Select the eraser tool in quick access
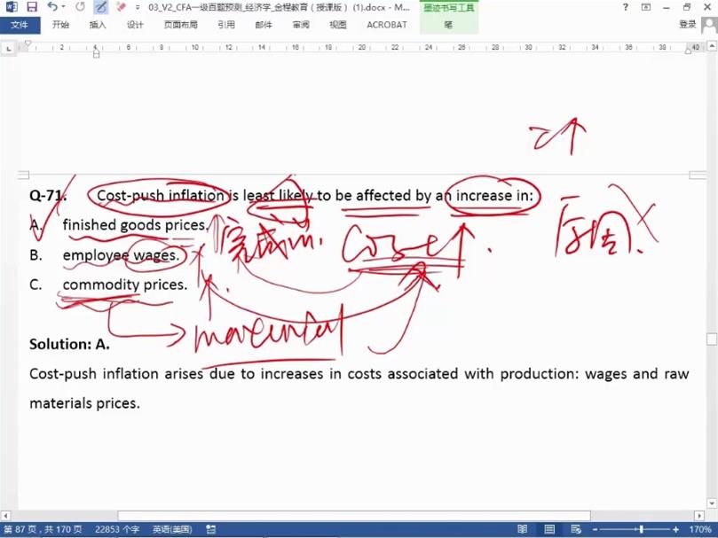 point(121,7)
